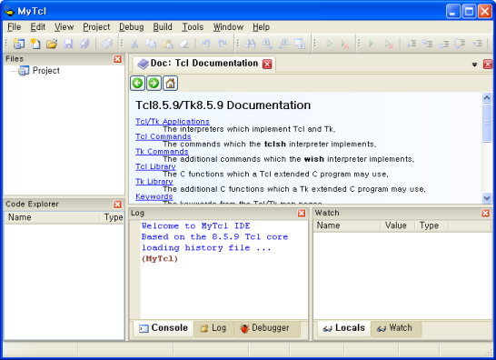This screenshot has height=360, width=496.
Task: Open the Debug menu
Action: pos(132,27)
